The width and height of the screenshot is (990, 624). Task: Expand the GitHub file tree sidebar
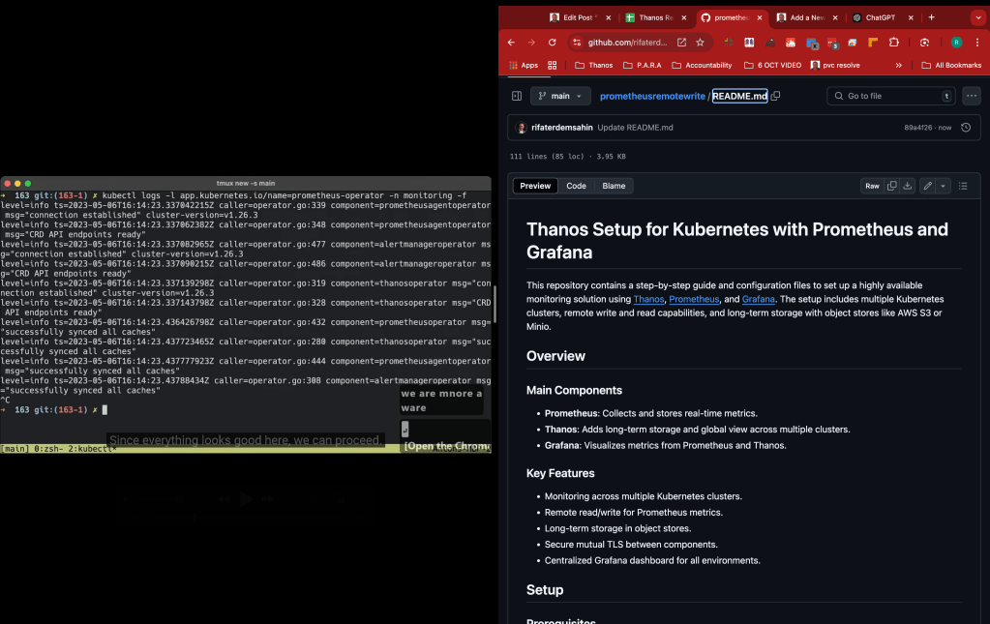(517, 96)
